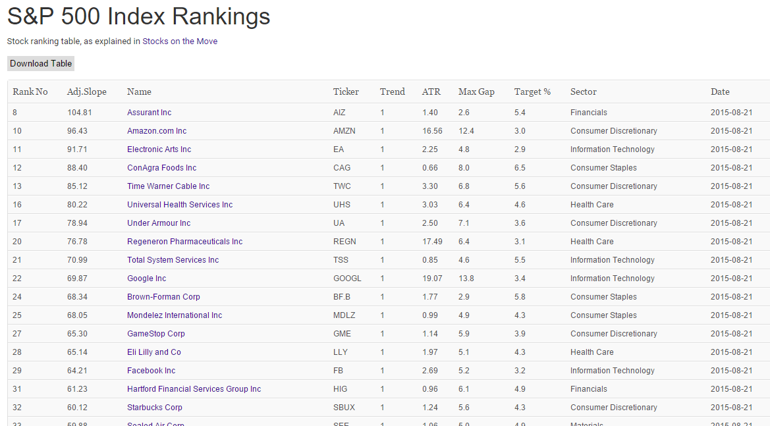
Task: Click the Target % value 6.5
Action: click(520, 168)
